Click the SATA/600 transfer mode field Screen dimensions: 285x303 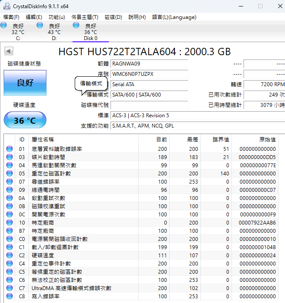149,95
